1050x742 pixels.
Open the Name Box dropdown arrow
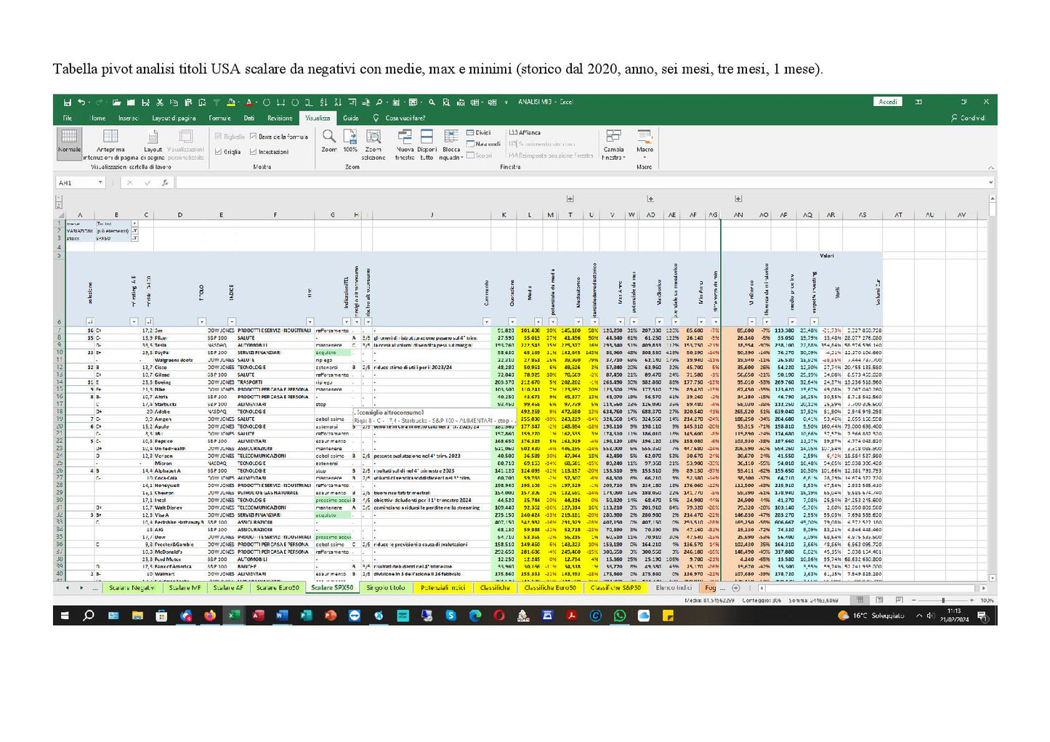tap(100, 182)
